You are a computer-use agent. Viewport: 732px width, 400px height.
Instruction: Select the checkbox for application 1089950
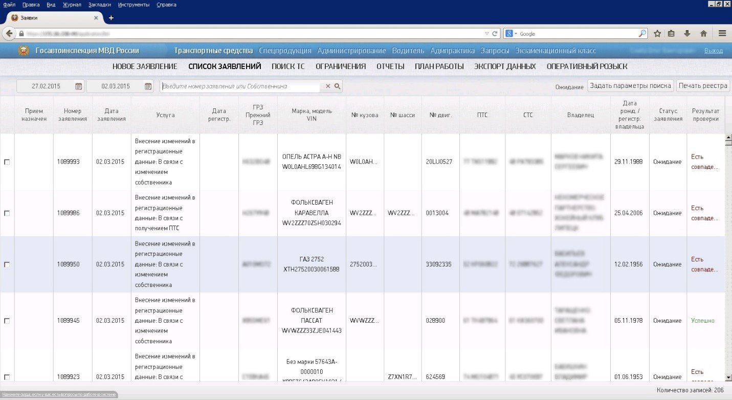click(7, 264)
